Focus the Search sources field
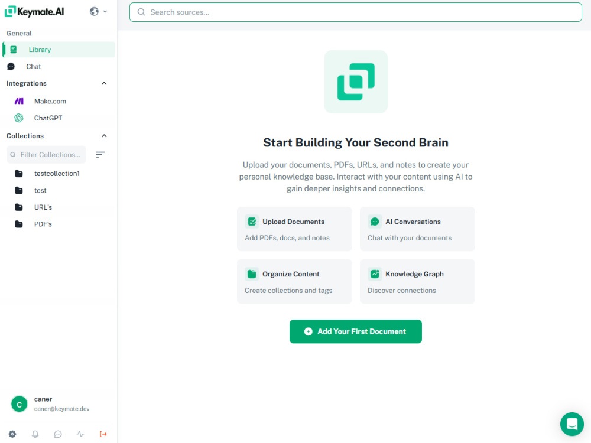Screen dimensions: 591x443 (x=355, y=12)
